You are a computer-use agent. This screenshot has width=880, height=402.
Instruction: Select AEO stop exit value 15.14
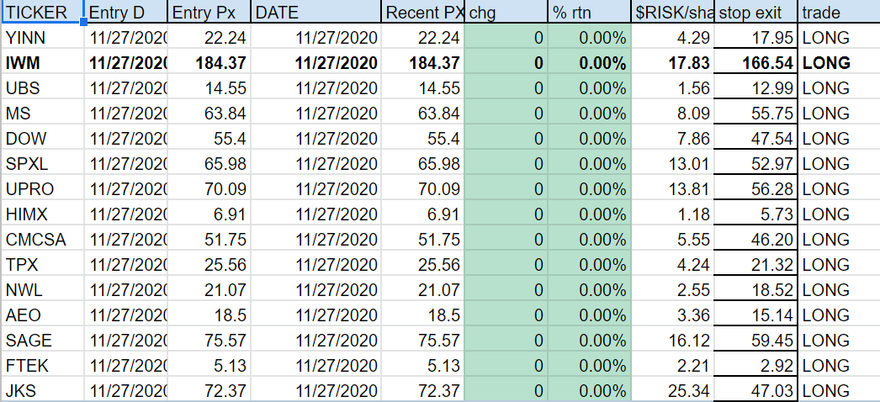tap(755, 315)
